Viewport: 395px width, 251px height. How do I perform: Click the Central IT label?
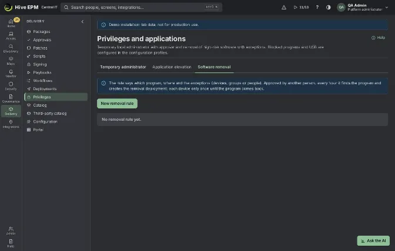click(x=49, y=7)
